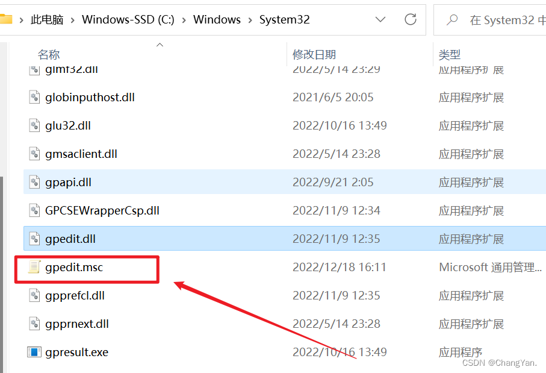Select the globinputhost.dll file entry
546x373 pixels.
90,97
